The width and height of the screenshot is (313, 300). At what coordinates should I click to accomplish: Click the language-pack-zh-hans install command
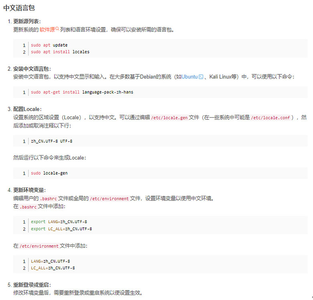(x=82, y=92)
